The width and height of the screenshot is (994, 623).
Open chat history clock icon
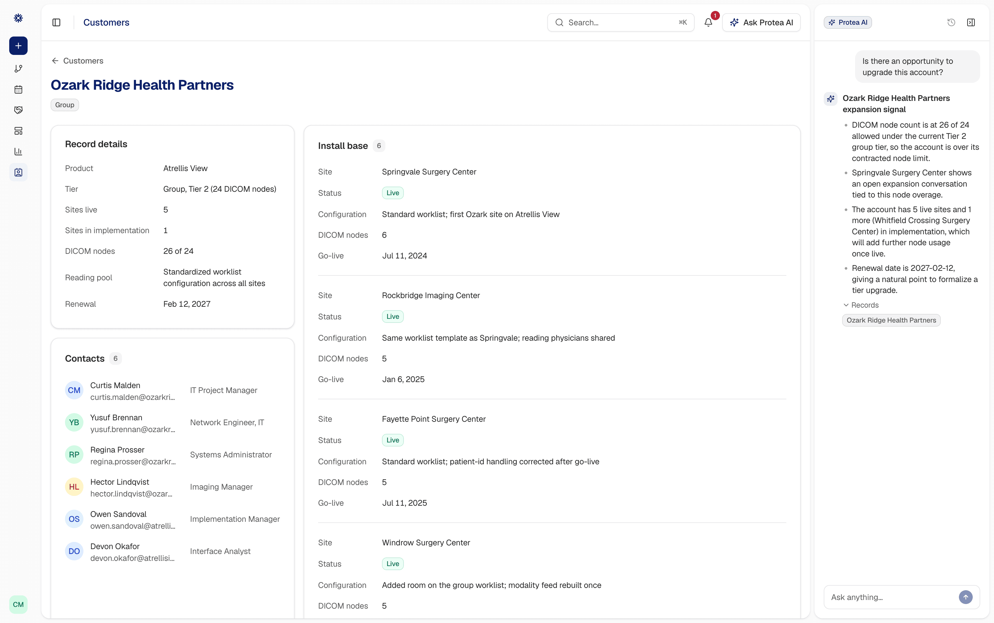[x=951, y=22]
